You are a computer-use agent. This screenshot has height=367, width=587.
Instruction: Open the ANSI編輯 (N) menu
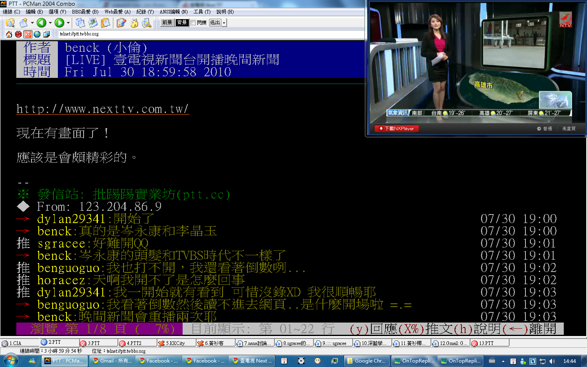(x=174, y=12)
